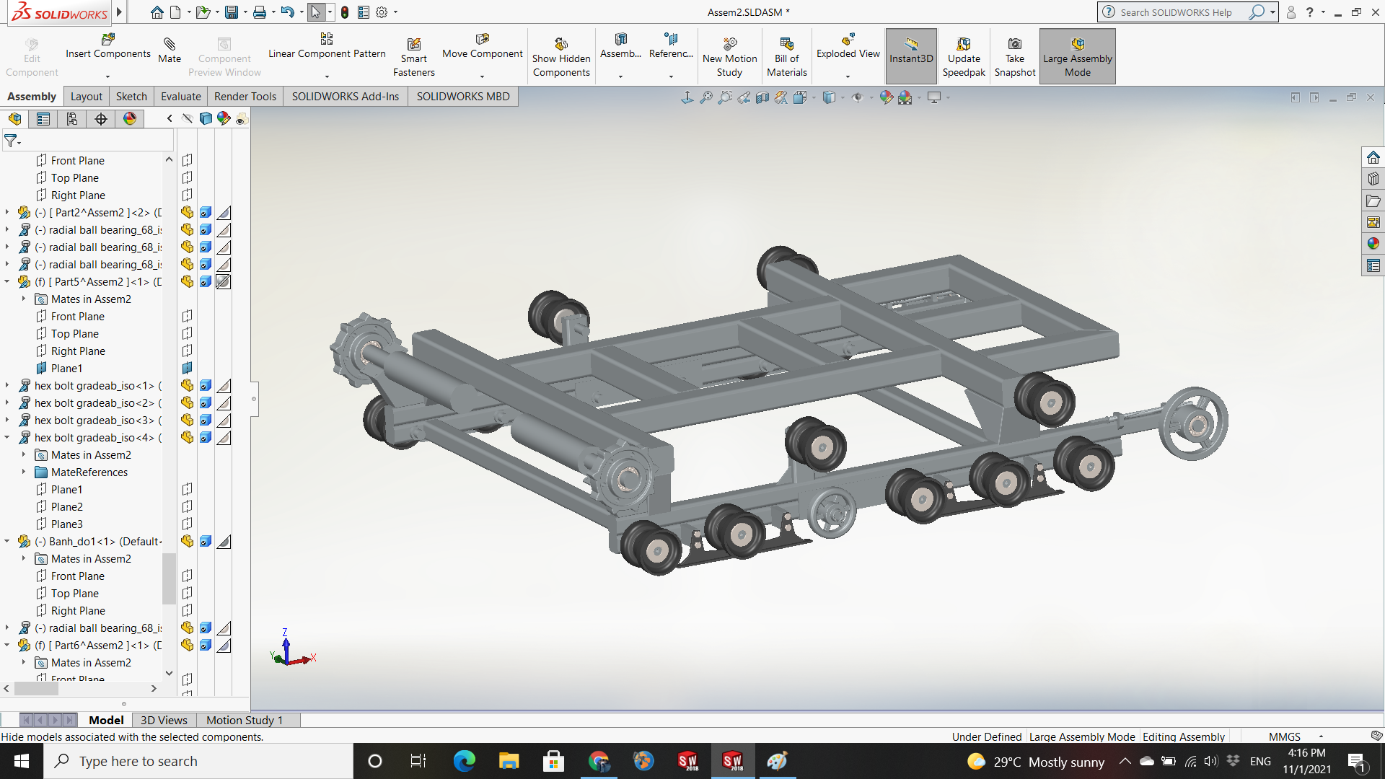Click the Search SOLIDWORKS Help field
Screen dimensions: 1385x779
pyautogui.click(x=1176, y=12)
